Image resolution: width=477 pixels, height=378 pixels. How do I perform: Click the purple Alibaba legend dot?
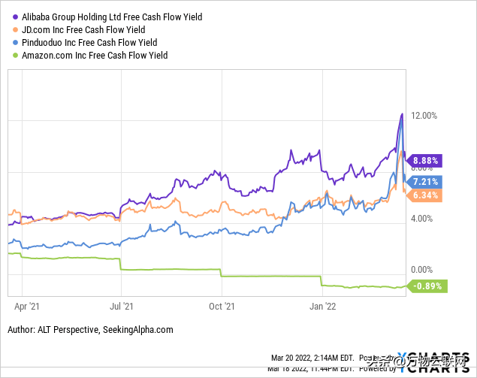(x=15, y=17)
